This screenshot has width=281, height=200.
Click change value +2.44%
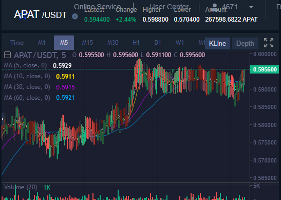(x=126, y=20)
